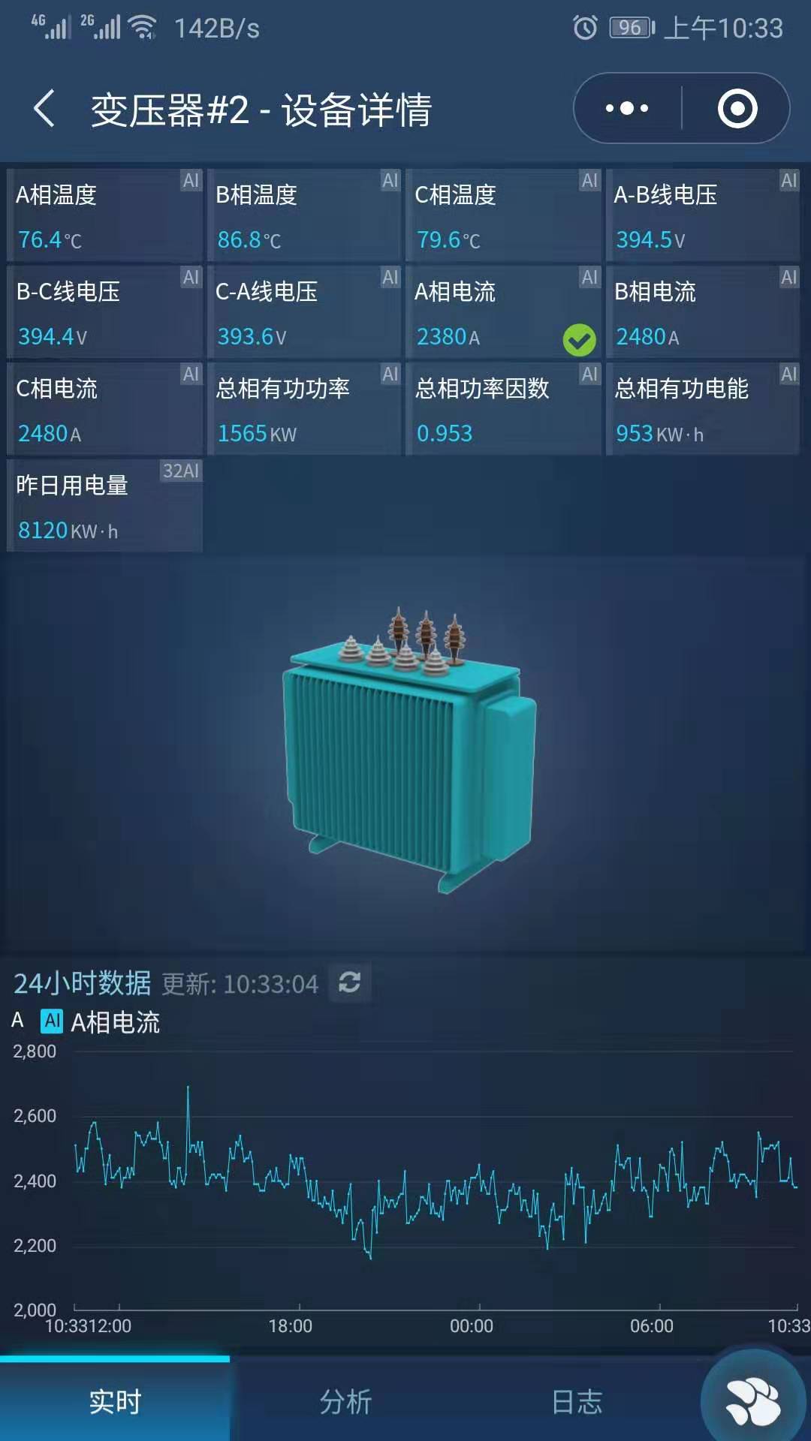This screenshot has height=1441, width=811.
Task: Select the 总相功率因数 tile
Action: coord(503,409)
